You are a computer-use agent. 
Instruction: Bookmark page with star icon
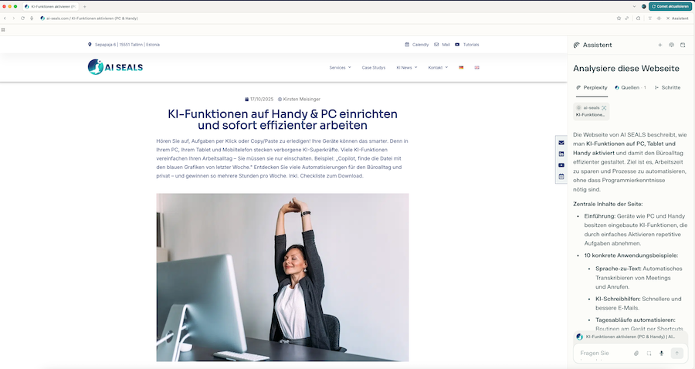(619, 19)
